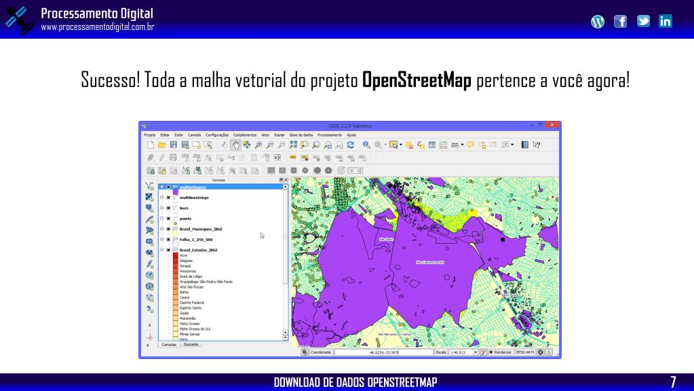Click the Mato Grosso do Sul legend entry
Image resolution: width=694 pixels, height=391 pixels.
click(195, 329)
